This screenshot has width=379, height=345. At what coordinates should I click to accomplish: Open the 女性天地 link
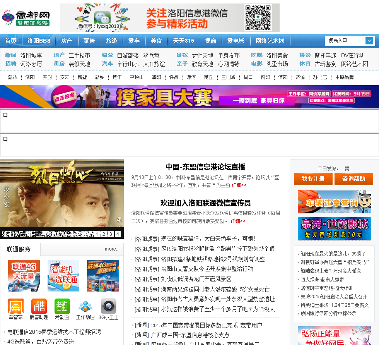(x=203, y=56)
